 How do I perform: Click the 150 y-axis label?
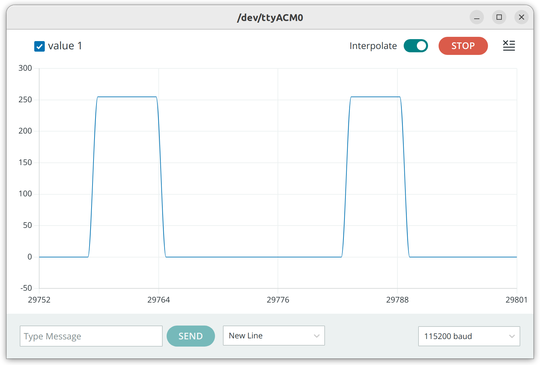[25, 162]
